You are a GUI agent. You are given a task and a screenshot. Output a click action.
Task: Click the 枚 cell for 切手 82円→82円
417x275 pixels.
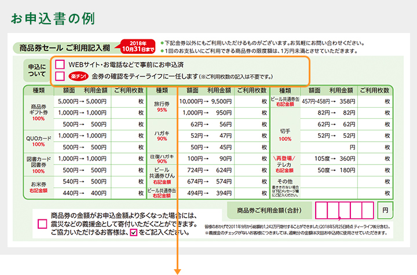(375, 113)
